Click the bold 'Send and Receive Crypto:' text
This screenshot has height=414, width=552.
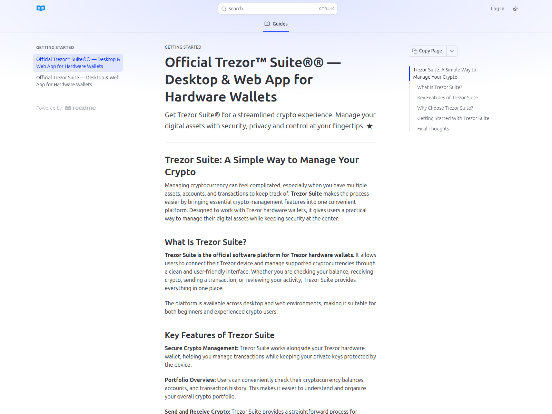pyautogui.click(x=197, y=412)
